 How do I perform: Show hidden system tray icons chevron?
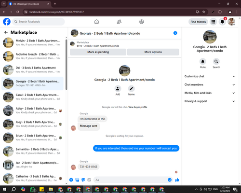(196, 189)
